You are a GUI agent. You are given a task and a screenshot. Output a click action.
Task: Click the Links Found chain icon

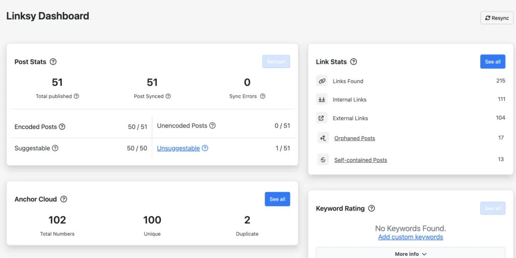322,81
